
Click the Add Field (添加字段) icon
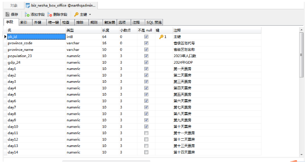click(x=27, y=14)
